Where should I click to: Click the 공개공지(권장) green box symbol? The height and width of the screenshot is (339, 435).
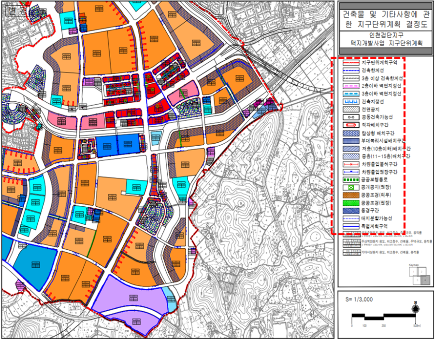[x=351, y=188]
